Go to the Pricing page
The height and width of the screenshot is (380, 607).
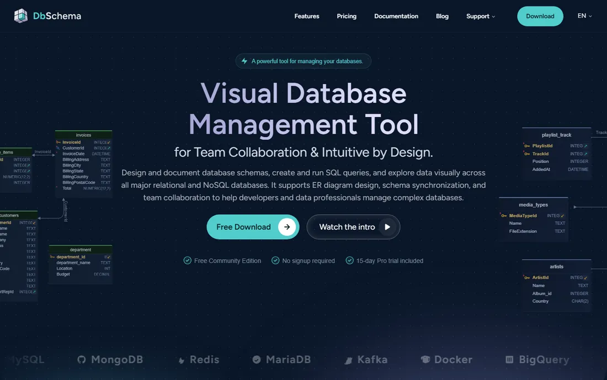[x=347, y=16]
